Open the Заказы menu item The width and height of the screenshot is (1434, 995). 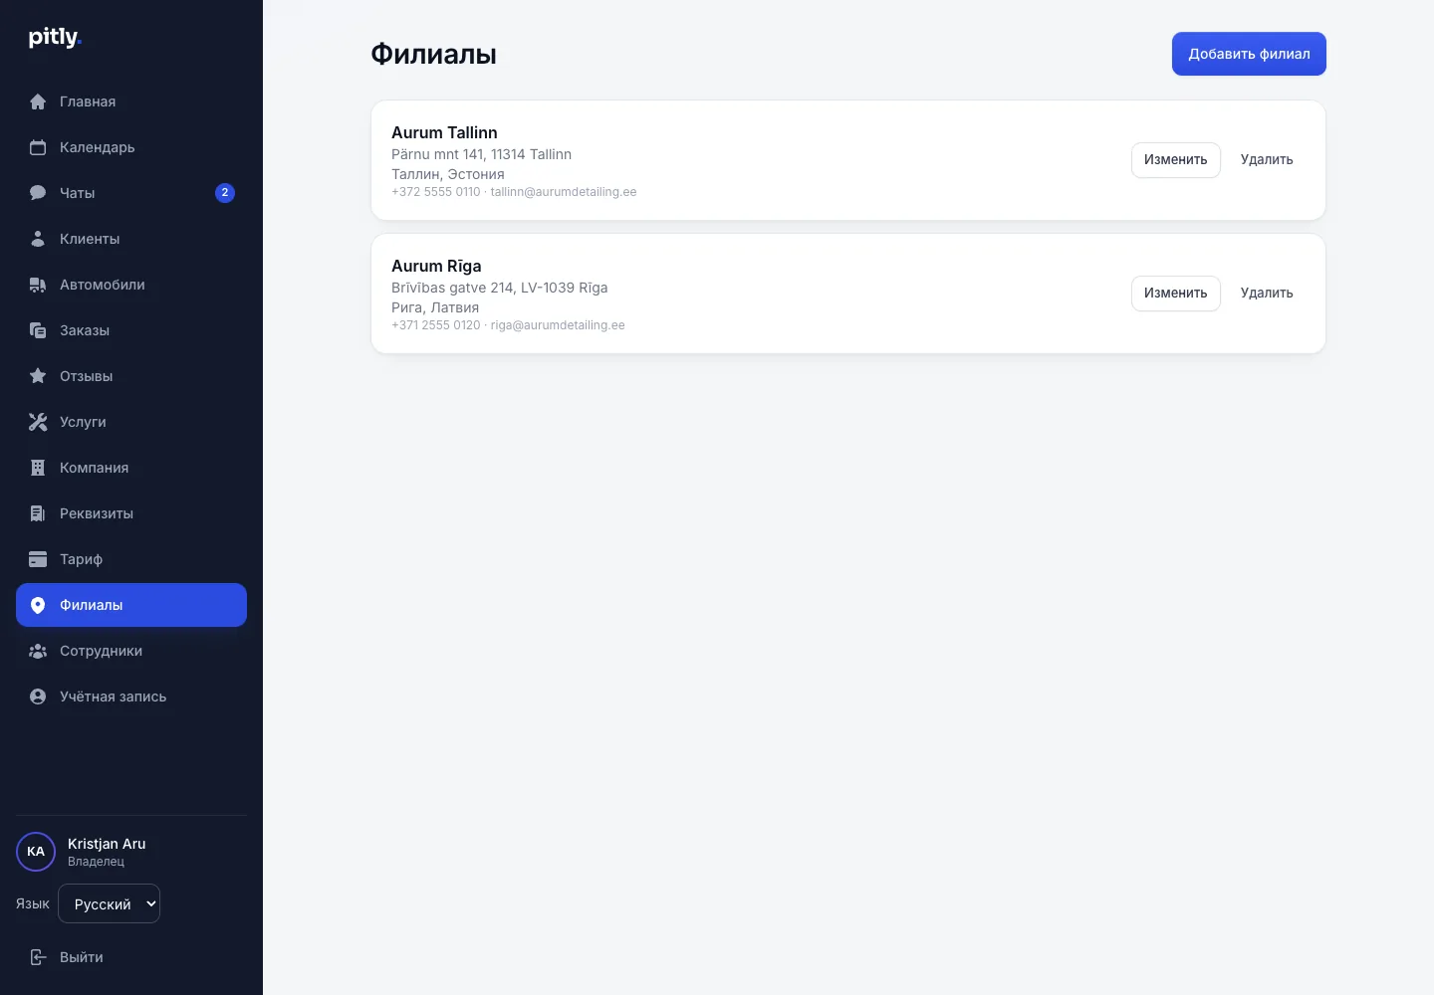[131, 330]
